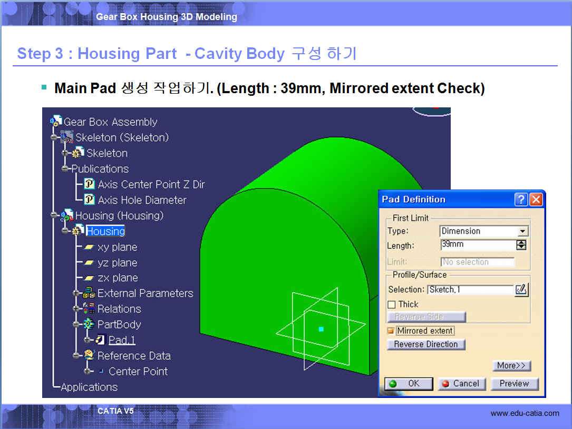
Task: Collapse the PartBody tree node
Action: point(77,325)
